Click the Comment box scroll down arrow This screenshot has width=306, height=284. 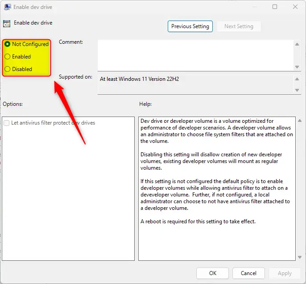pyautogui.click(x=297, y=67)
